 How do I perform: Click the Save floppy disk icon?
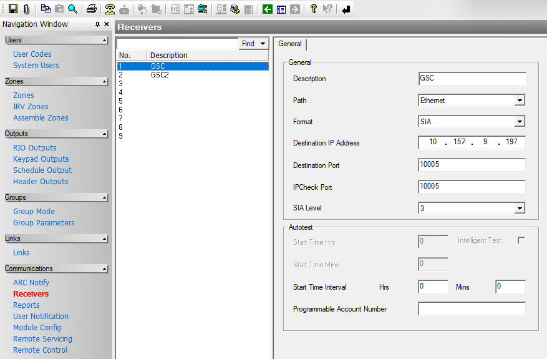(12, 9)
